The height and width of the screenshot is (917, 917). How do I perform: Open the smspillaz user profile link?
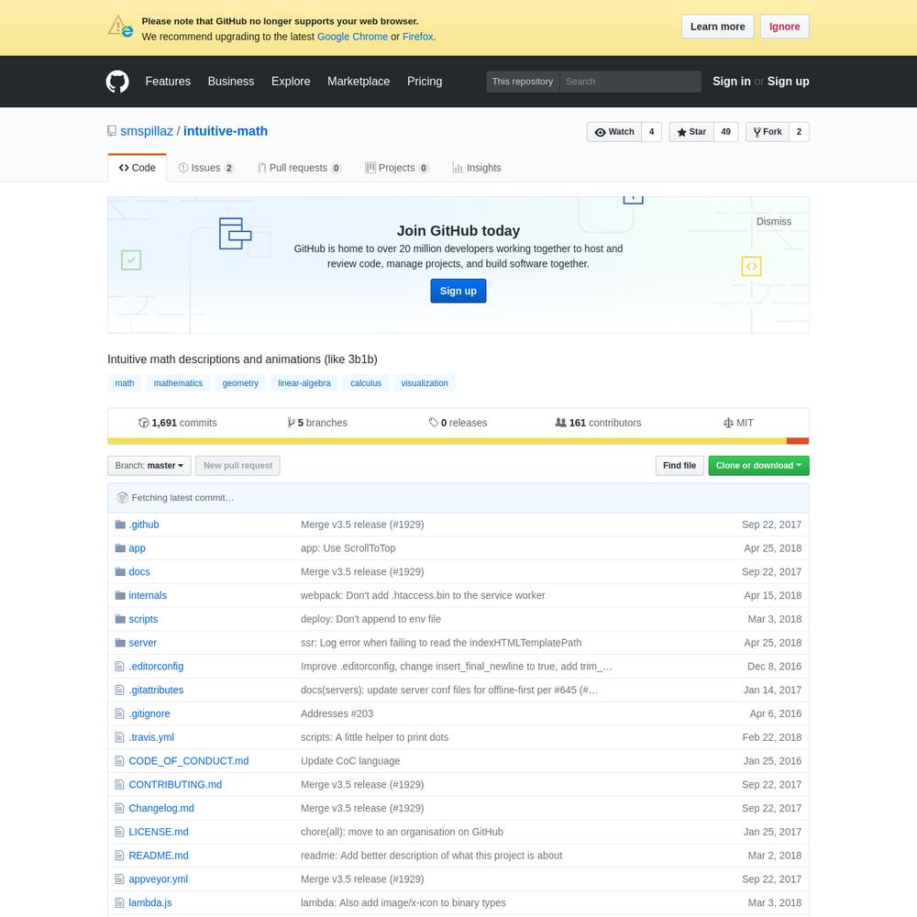[x=146, y=131]
